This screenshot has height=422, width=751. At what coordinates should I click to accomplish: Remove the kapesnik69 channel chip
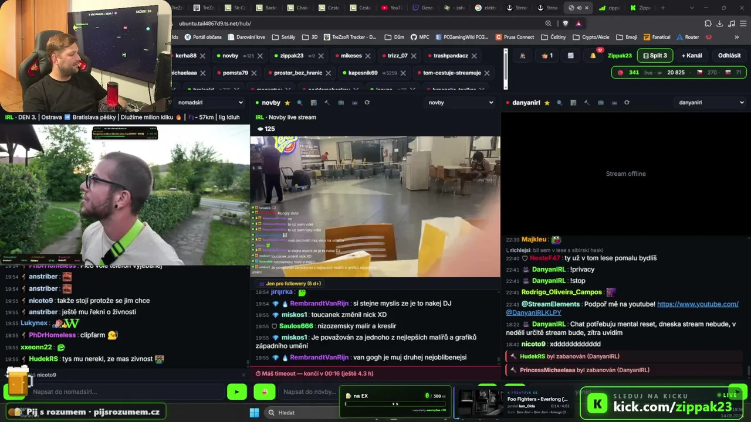(403, 73)
